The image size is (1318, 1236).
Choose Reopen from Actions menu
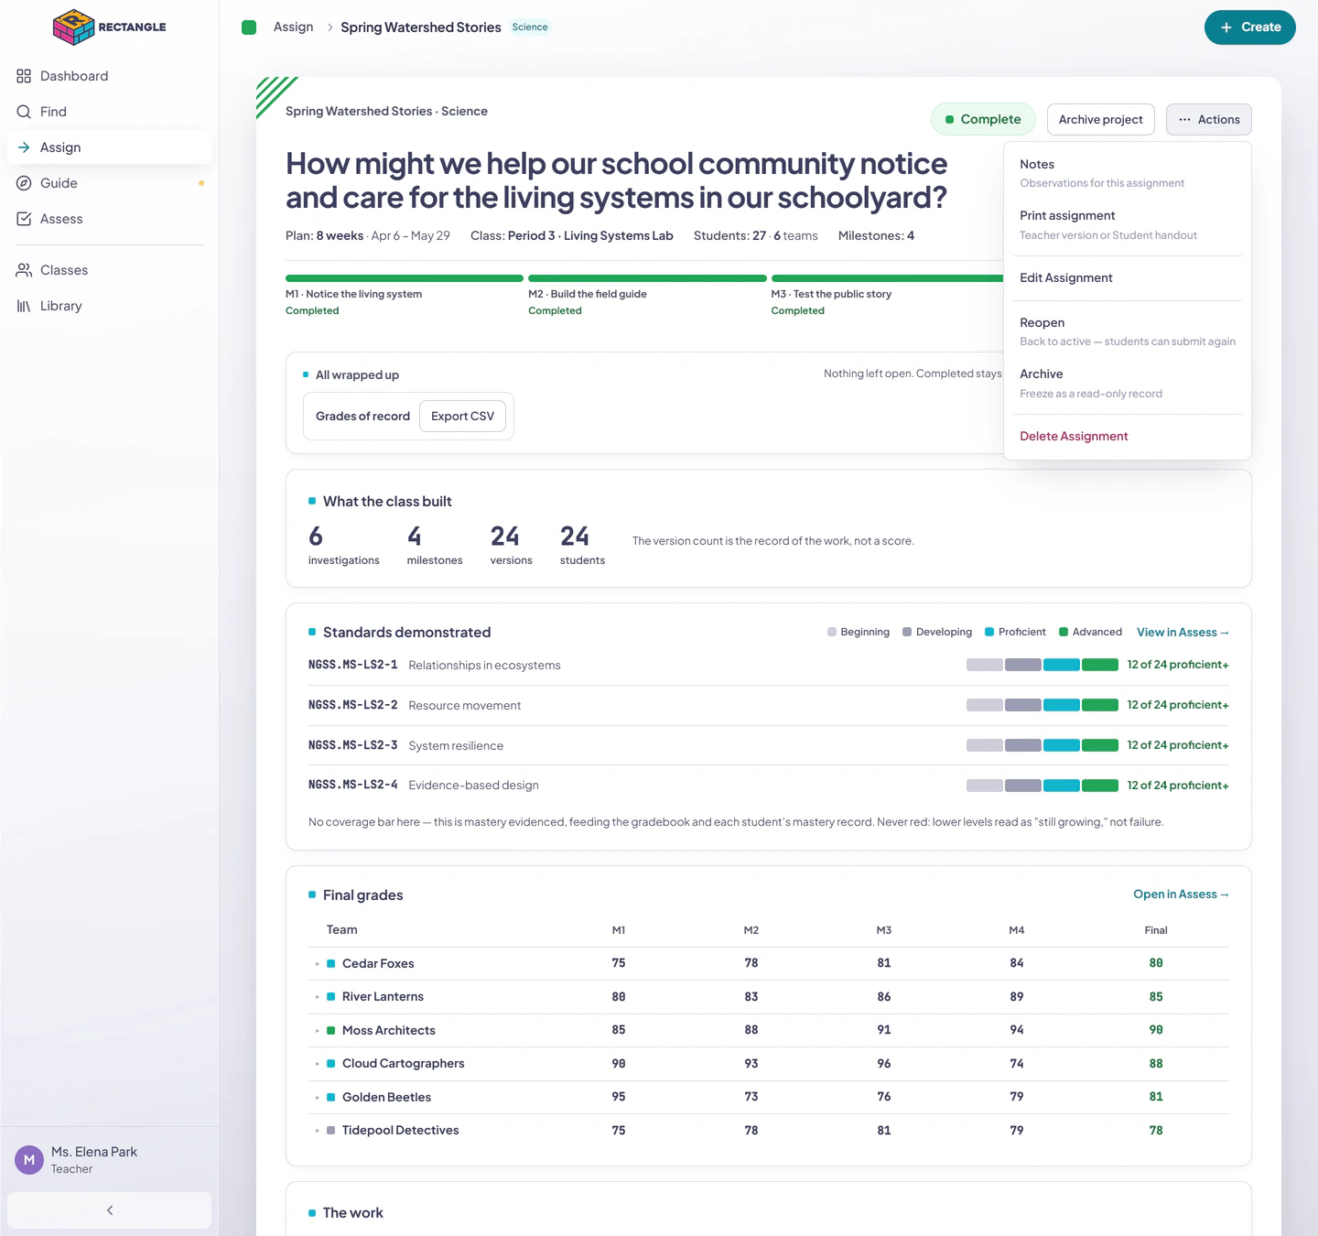coord(1128,331)
